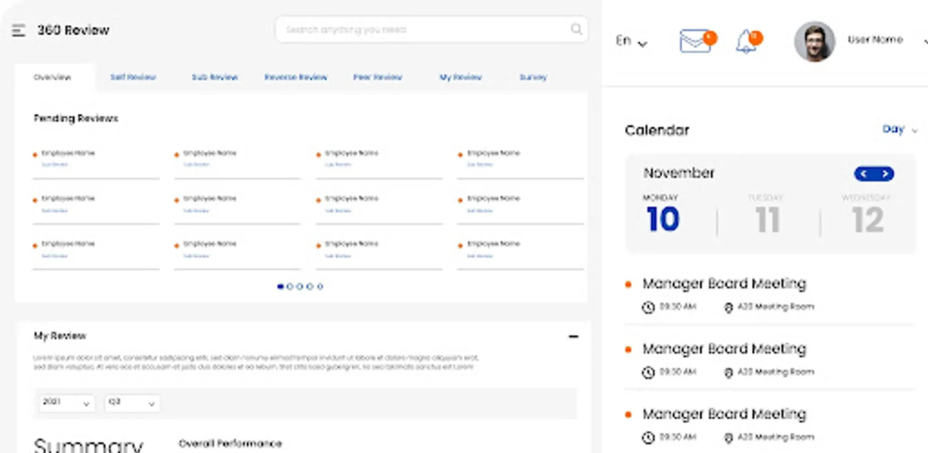
Task: Go to next calendar day arrow
Action: click(x=885, y=174)
